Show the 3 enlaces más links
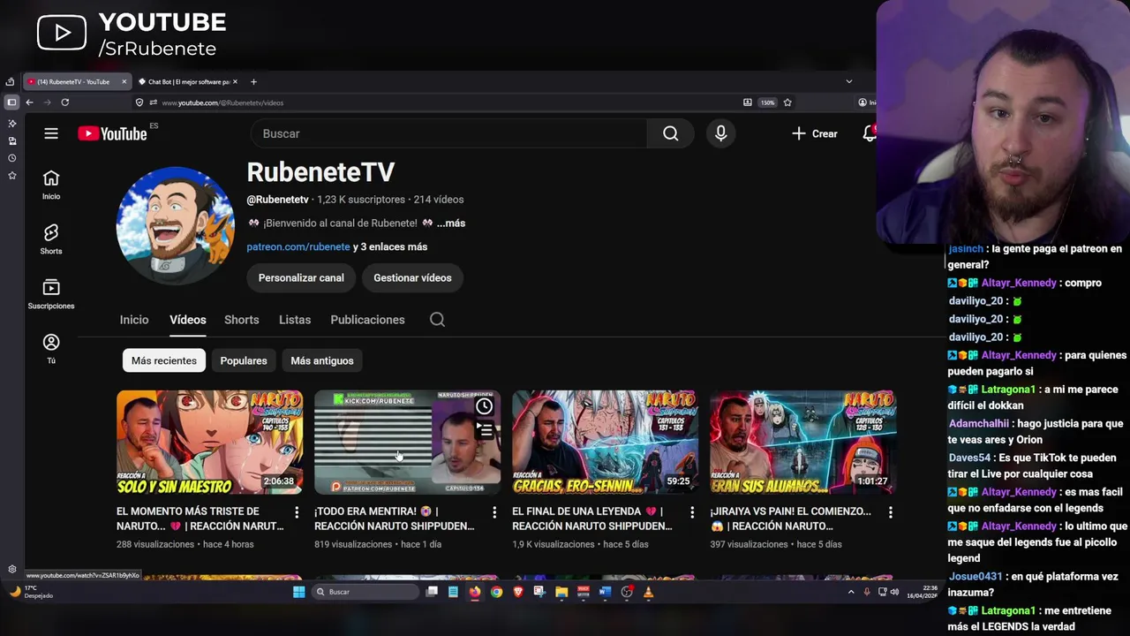The height and width of the screenshot is (636, 1130). (390, 247)
